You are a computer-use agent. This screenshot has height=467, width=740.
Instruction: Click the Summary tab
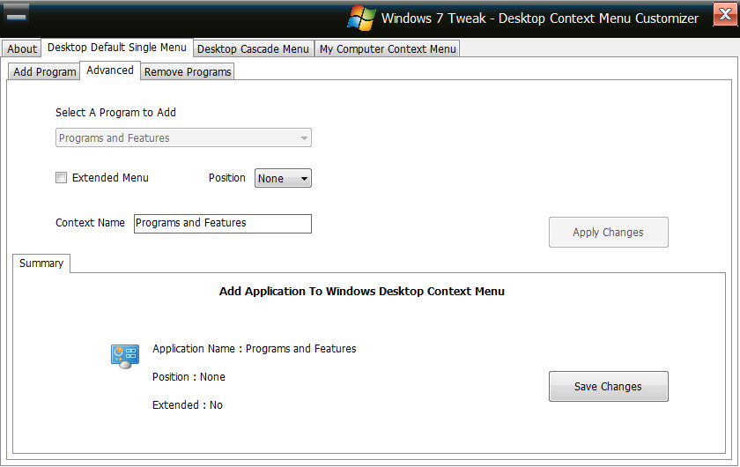[x=41, y=263]
